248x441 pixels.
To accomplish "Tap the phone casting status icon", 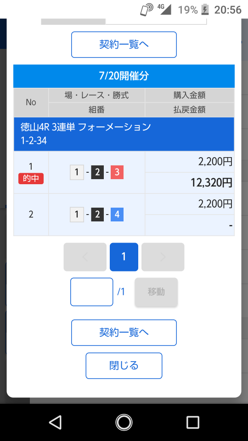I will point(147,10).
